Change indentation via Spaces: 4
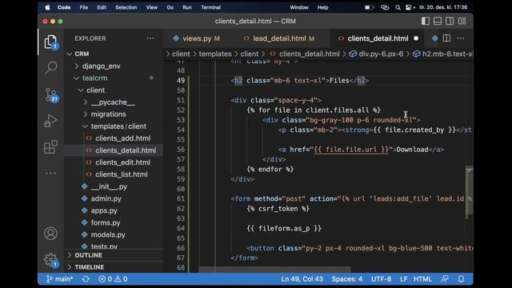This screenshot has width=512, height=288. (x=346, y=279)
